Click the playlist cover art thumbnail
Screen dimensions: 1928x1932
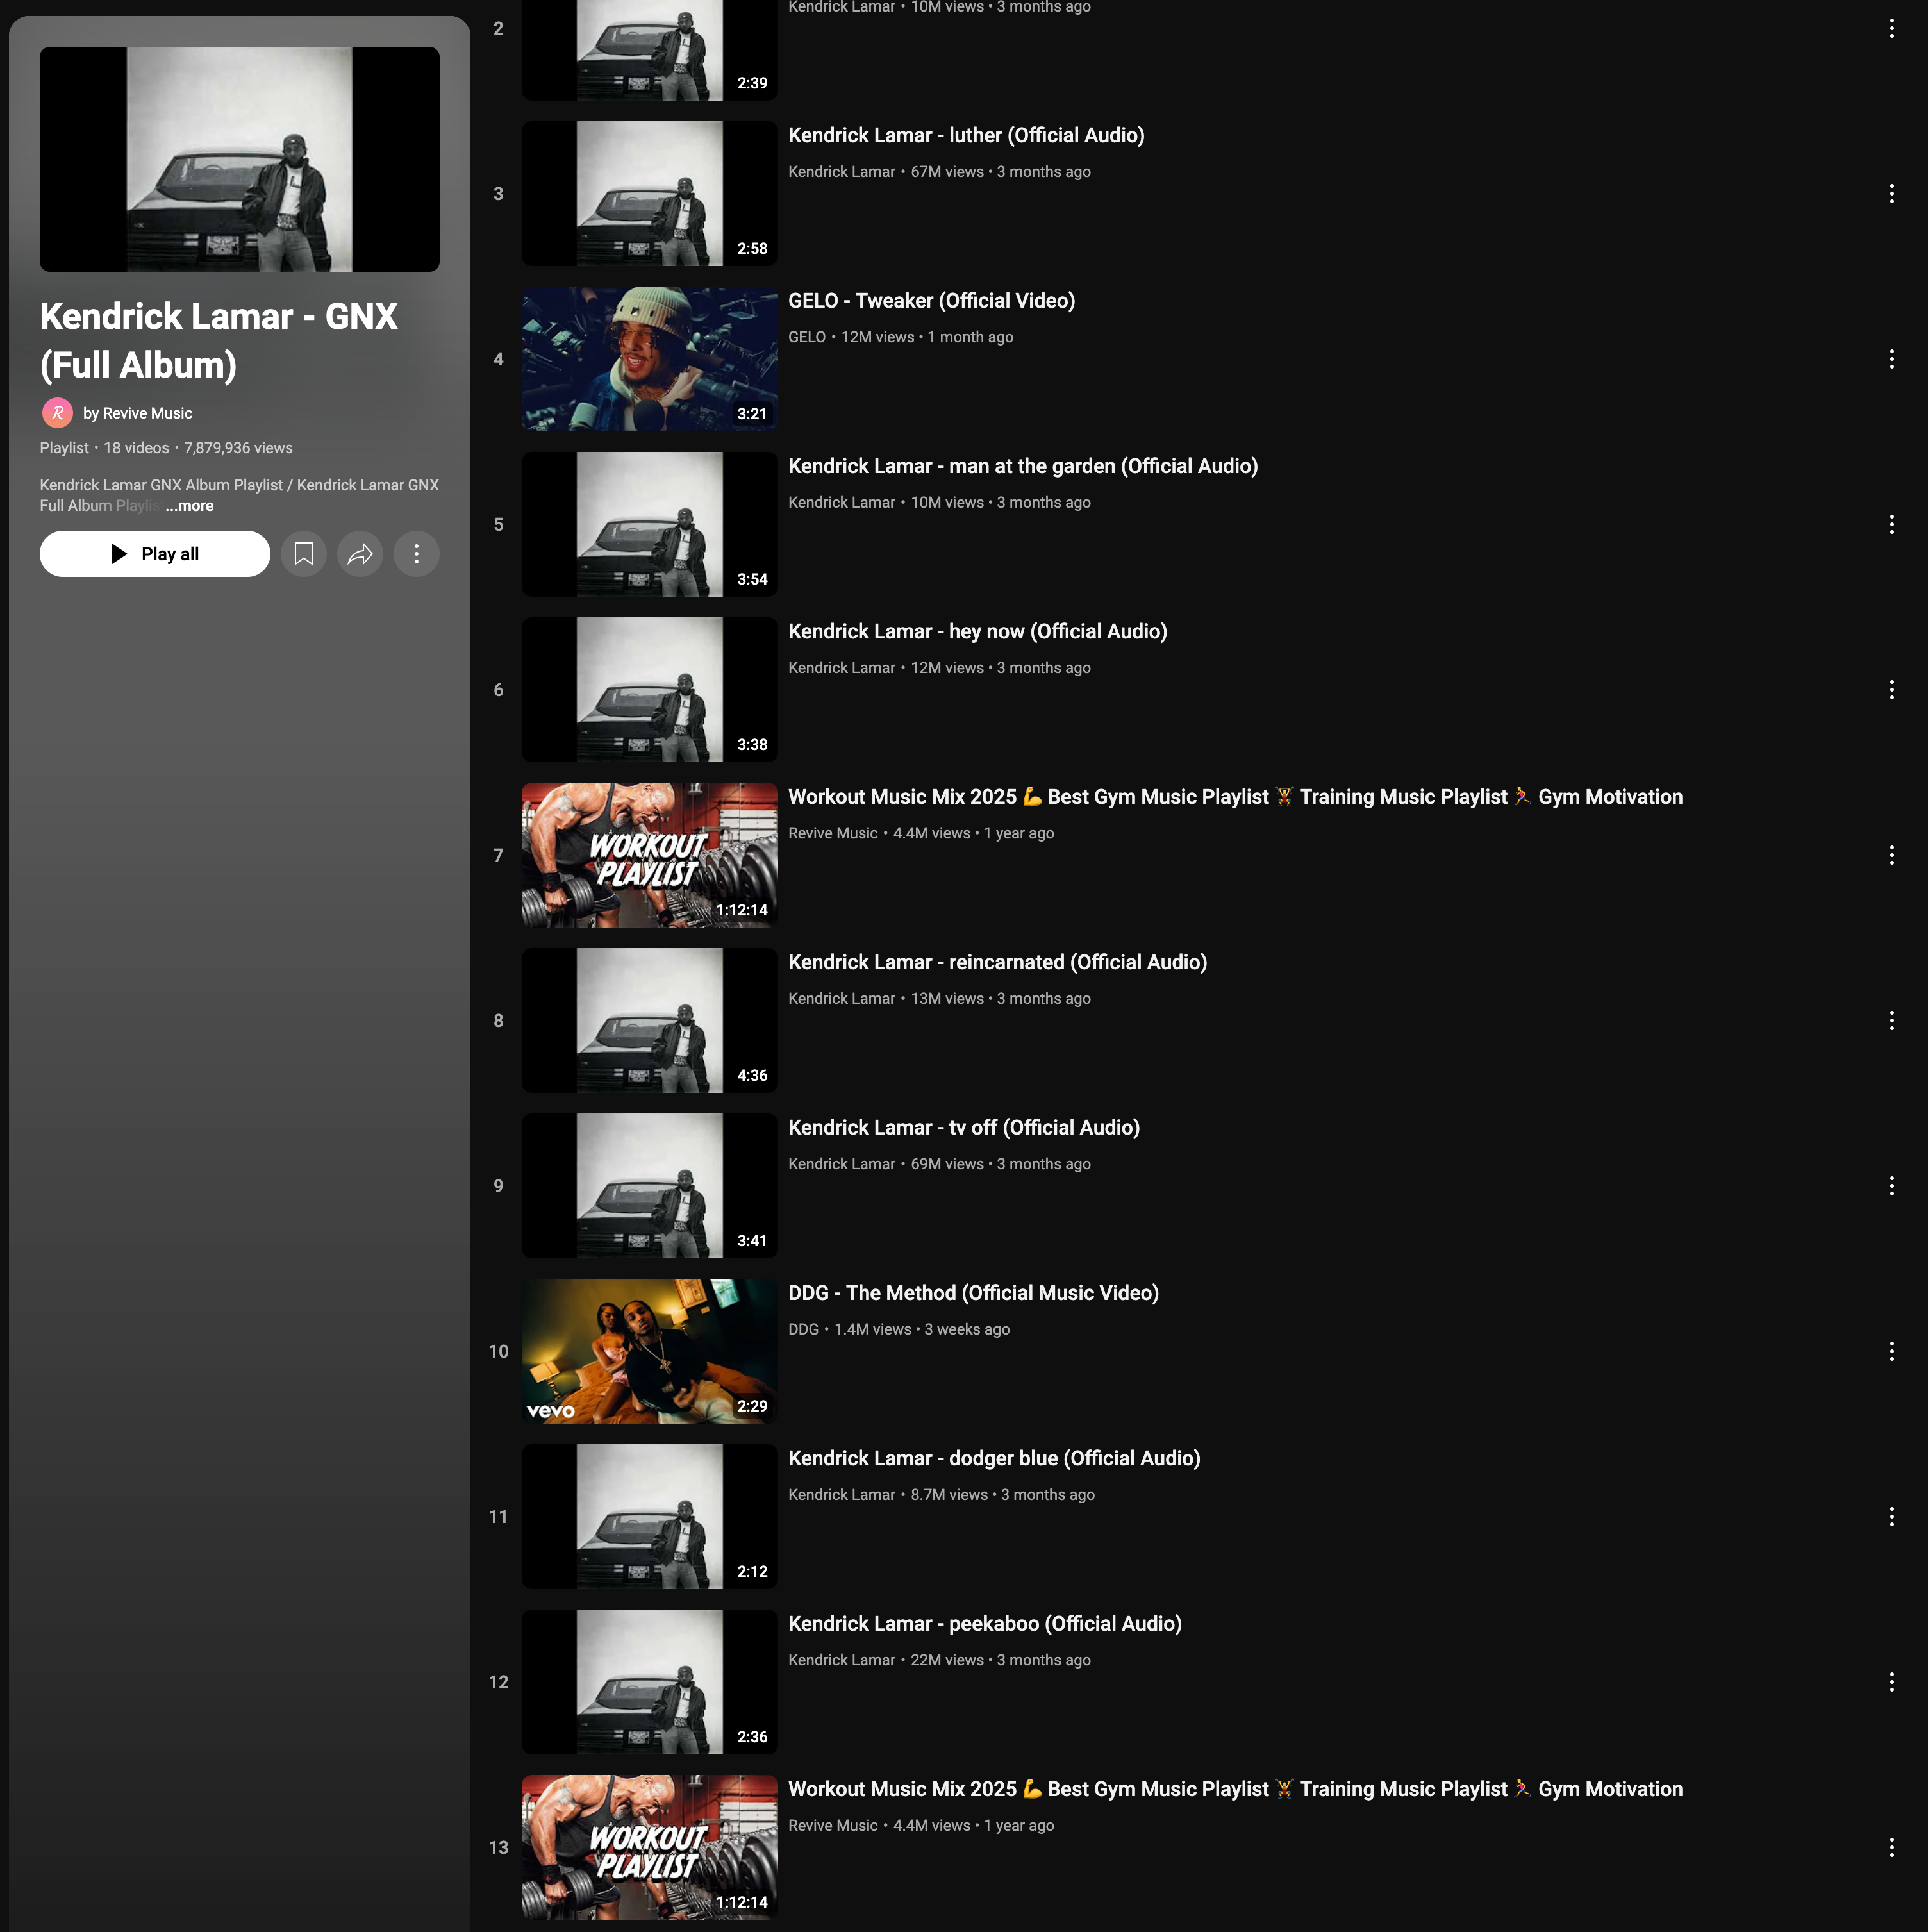point(239,159)
